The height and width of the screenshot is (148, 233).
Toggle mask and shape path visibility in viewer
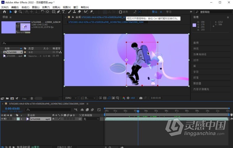pos(109,98)
